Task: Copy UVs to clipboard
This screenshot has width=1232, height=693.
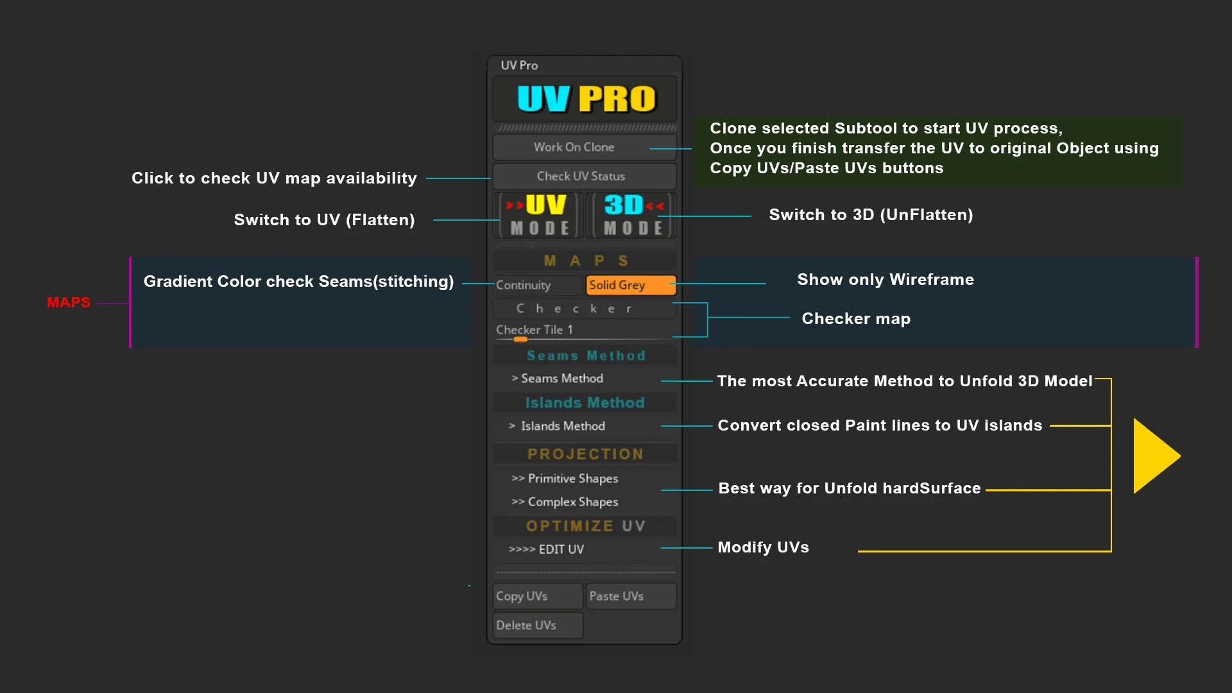Action: (x=536, y=596)
